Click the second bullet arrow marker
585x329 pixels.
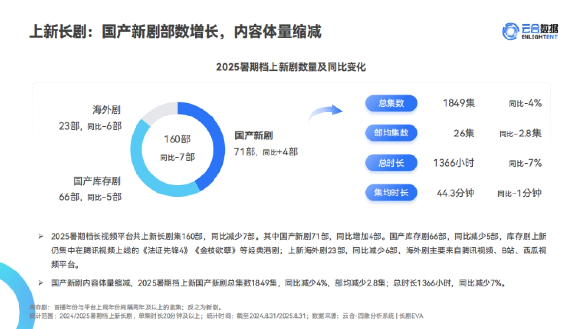40,282
